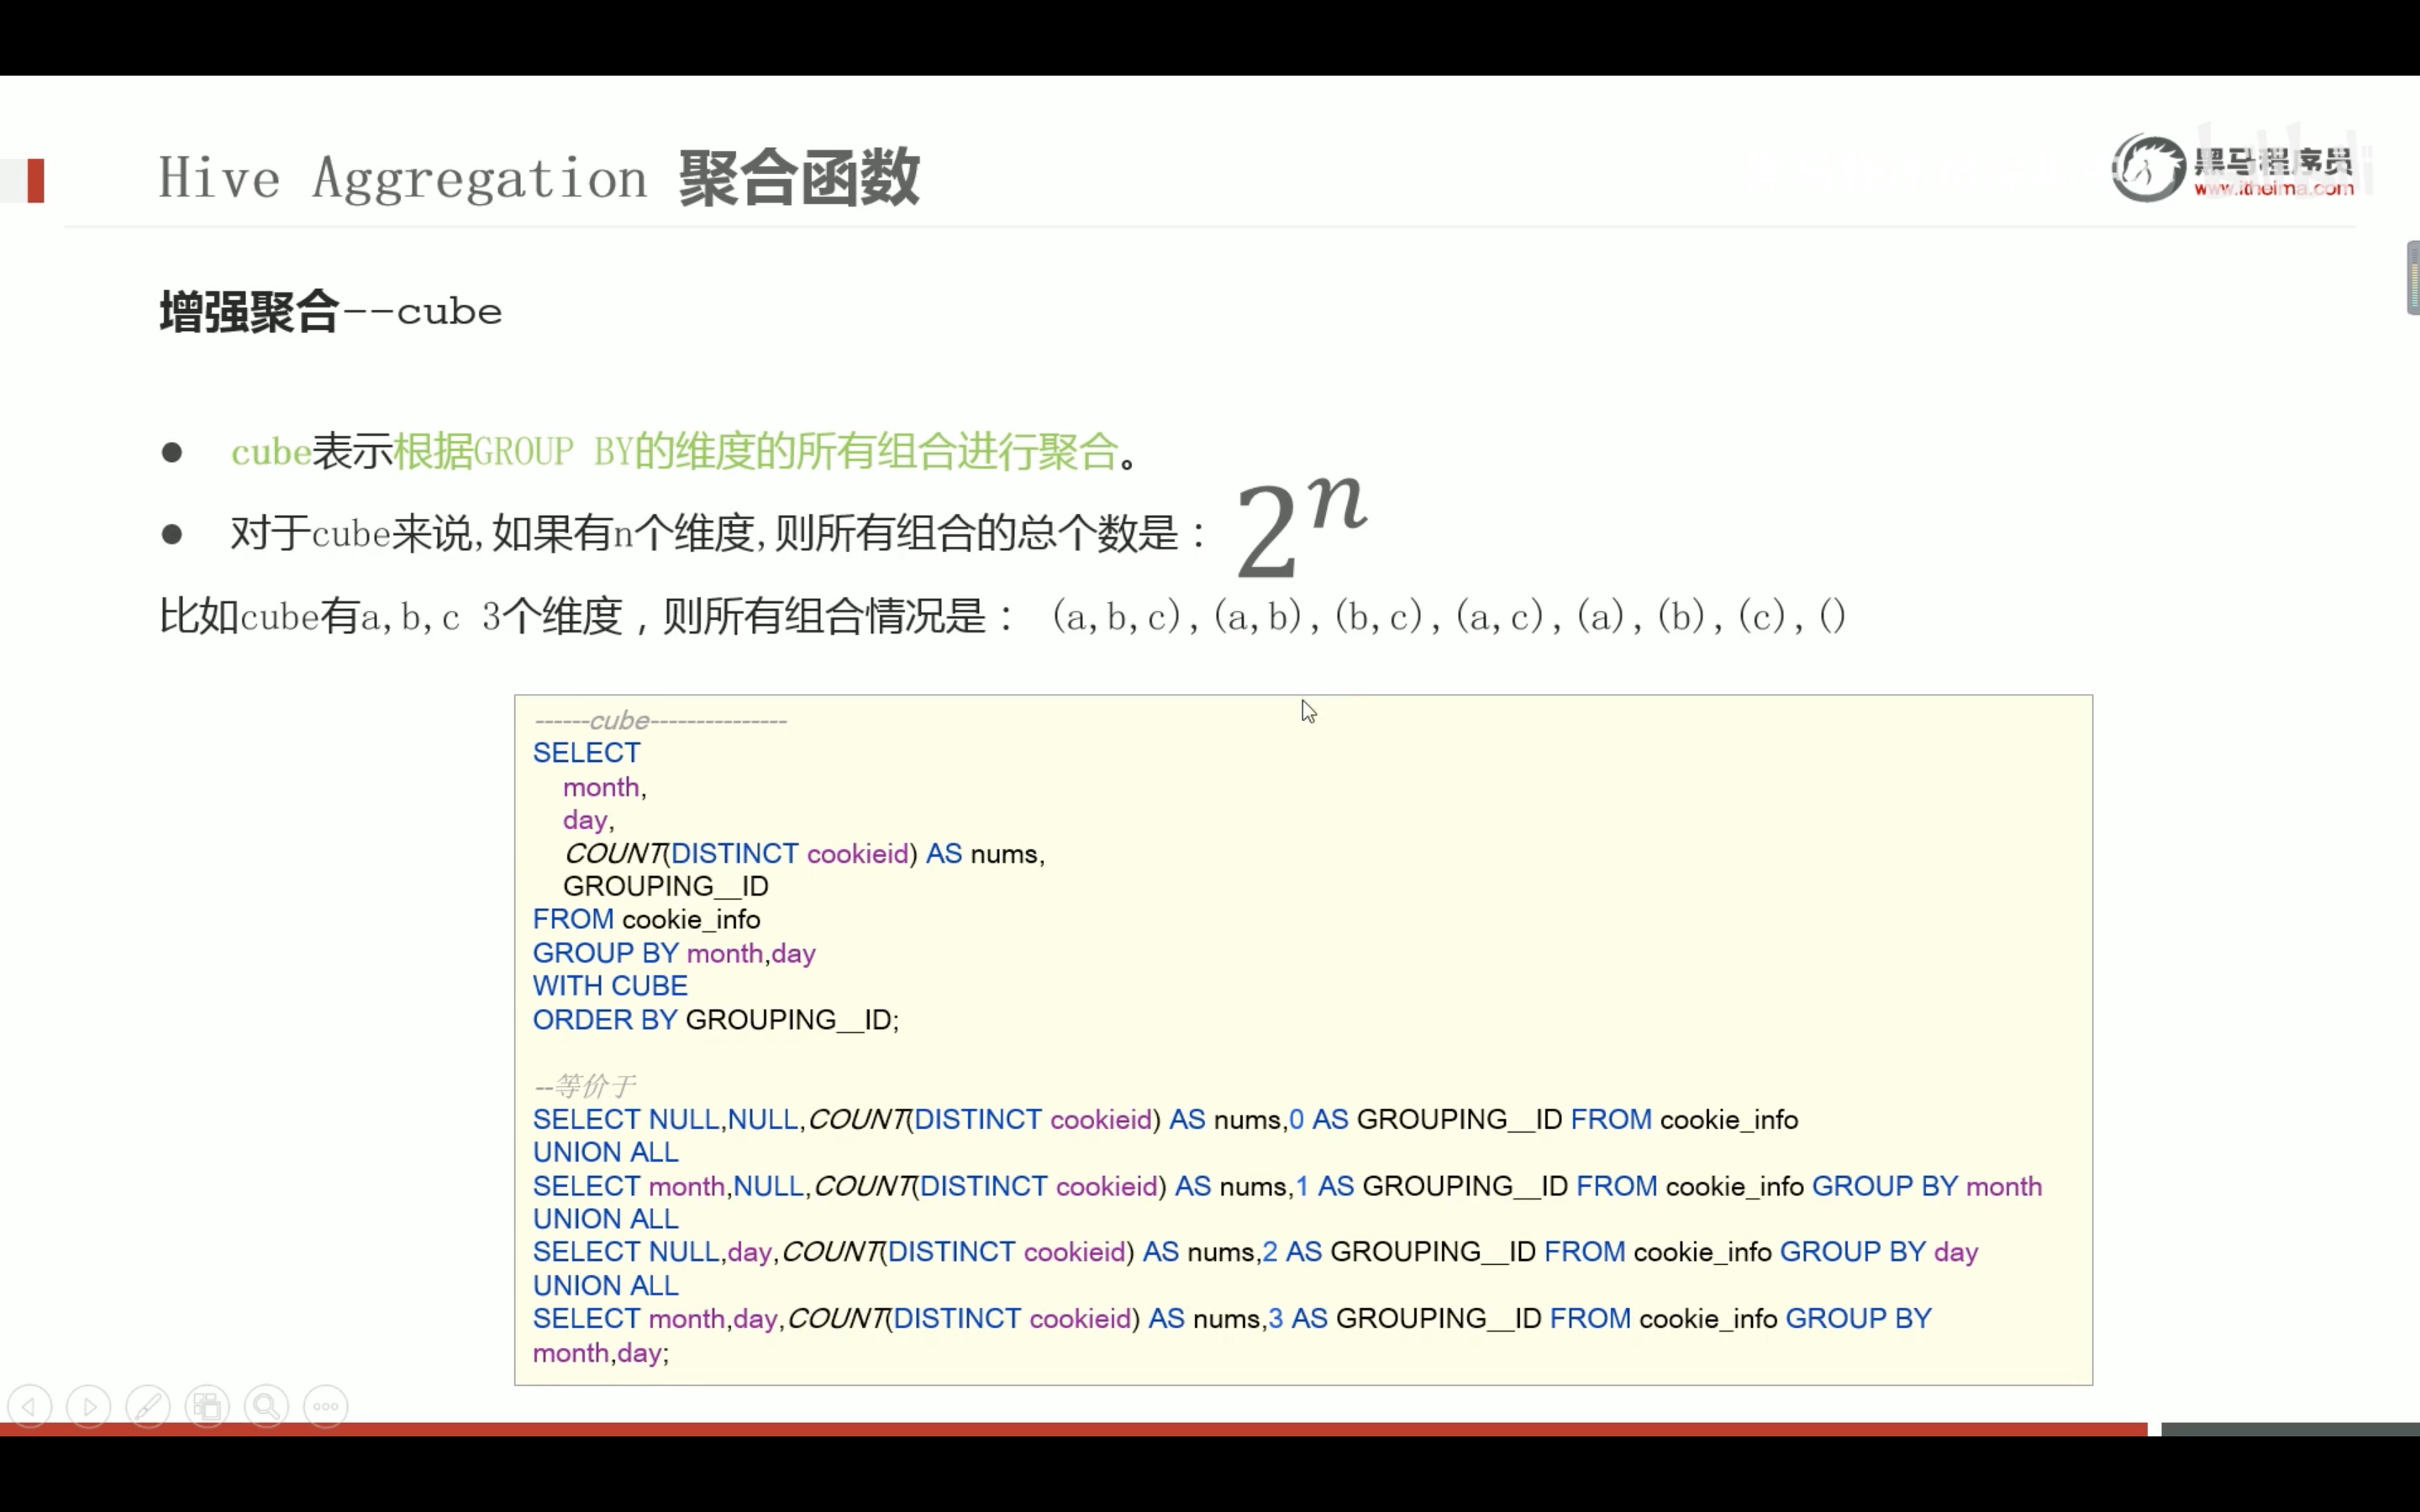Click the final 'month,day;' line of code

tap(601, 1354)
